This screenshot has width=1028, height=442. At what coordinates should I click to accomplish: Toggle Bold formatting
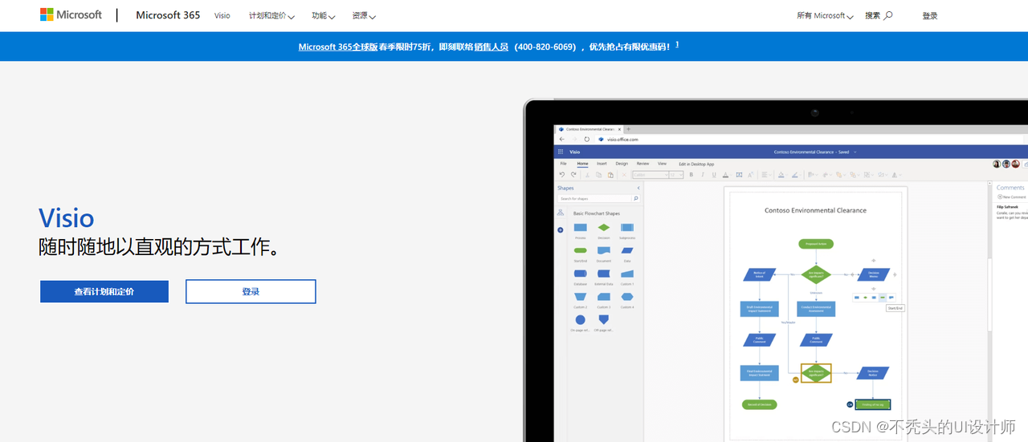(x=691, y=175)
